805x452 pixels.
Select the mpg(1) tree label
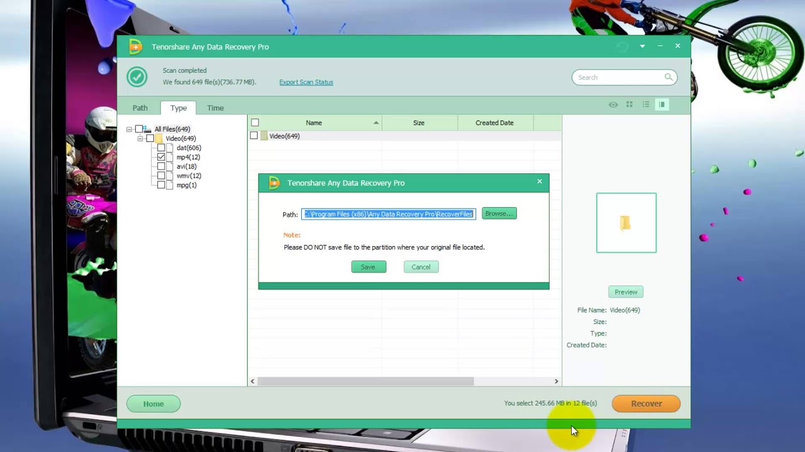[186, 185]
